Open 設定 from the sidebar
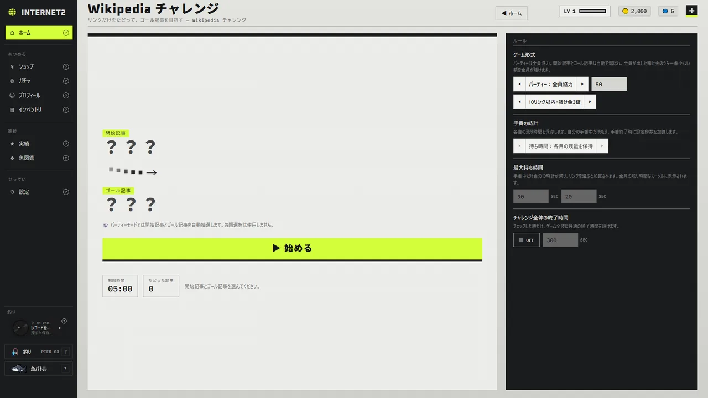This screenshot has width=708, height=398. pyautogui.click(x=39, y=192)
